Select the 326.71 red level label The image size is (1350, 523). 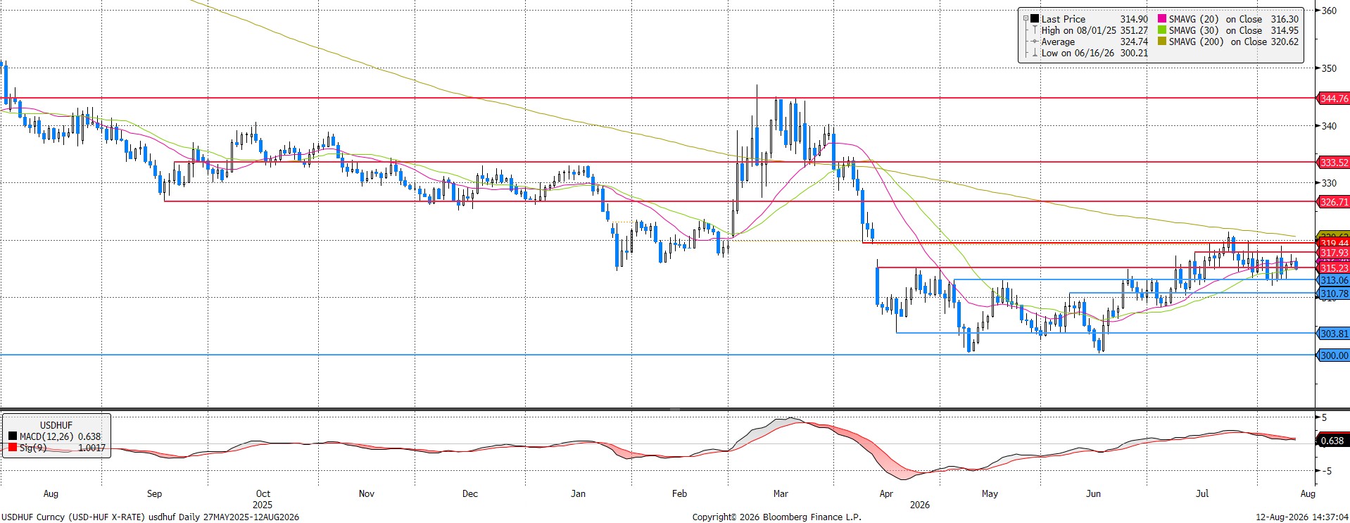pyautogui.click(x=1333, y=202)
